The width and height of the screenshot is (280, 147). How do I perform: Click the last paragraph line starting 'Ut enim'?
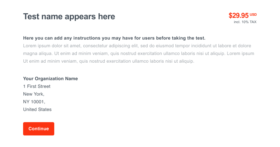coord(108,61)
